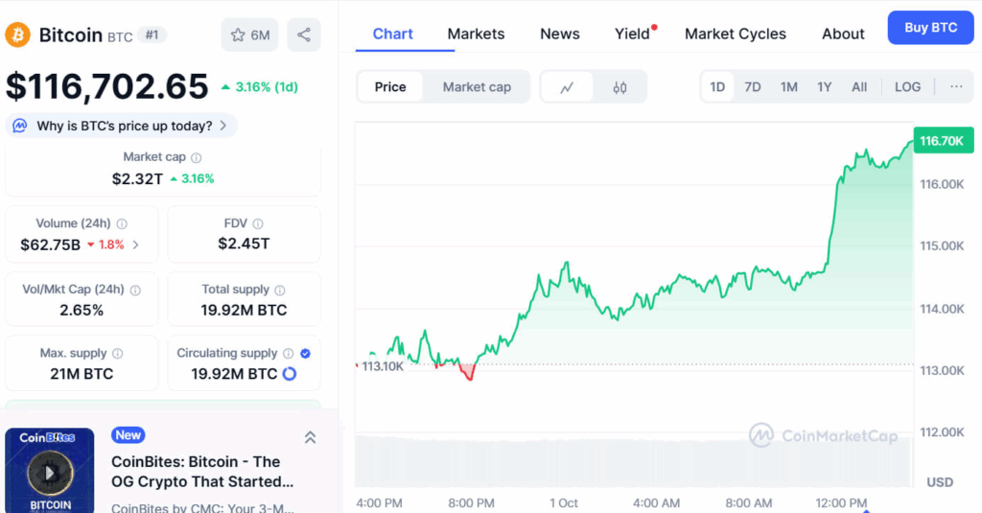Viewport: 982px width, 513px height.
Task: Enable LOG scale on chart
Action: click(907, 87)
